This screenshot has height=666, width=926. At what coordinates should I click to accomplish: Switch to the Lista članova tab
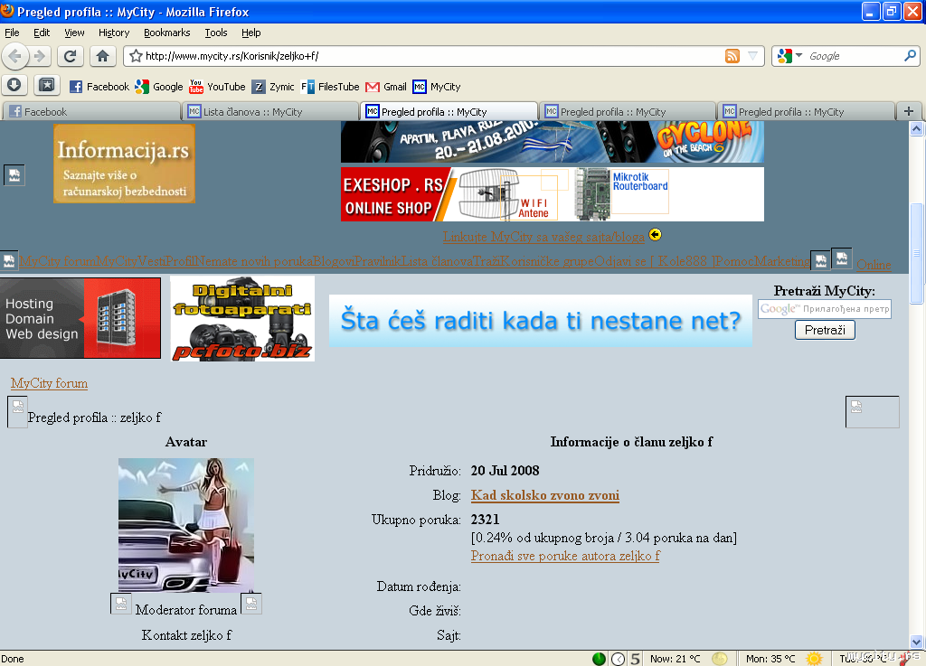click(x=270, y=111)
